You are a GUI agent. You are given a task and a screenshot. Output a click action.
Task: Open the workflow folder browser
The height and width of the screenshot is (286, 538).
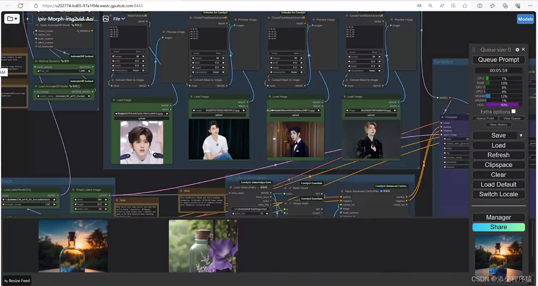coord(12,19)
